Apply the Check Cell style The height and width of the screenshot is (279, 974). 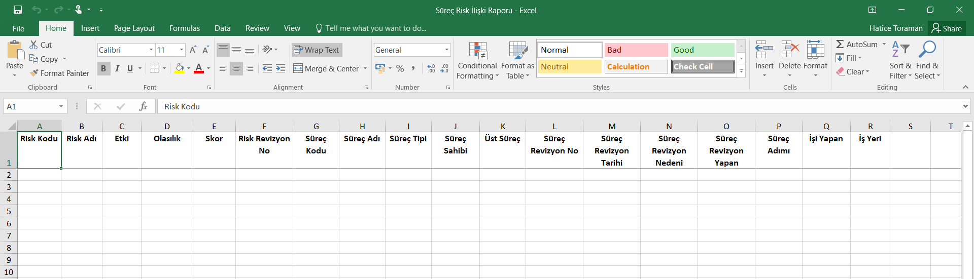tap(703, 66)
